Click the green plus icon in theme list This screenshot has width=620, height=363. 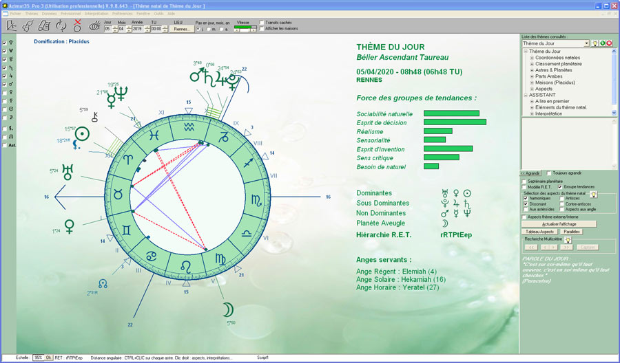pyautogui.click(x=601, y=43)
